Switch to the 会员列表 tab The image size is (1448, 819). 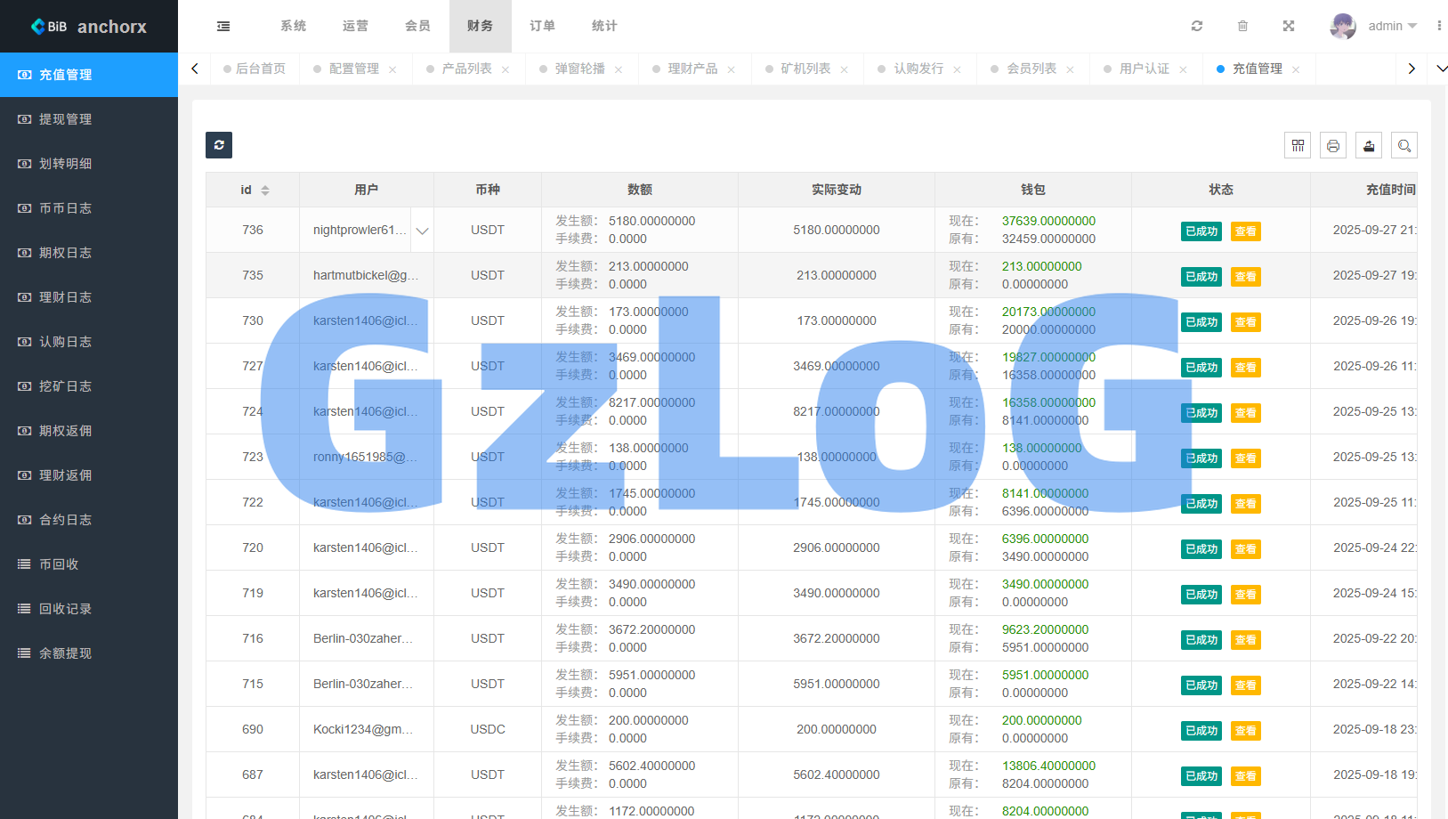(x=1031, y=69)
